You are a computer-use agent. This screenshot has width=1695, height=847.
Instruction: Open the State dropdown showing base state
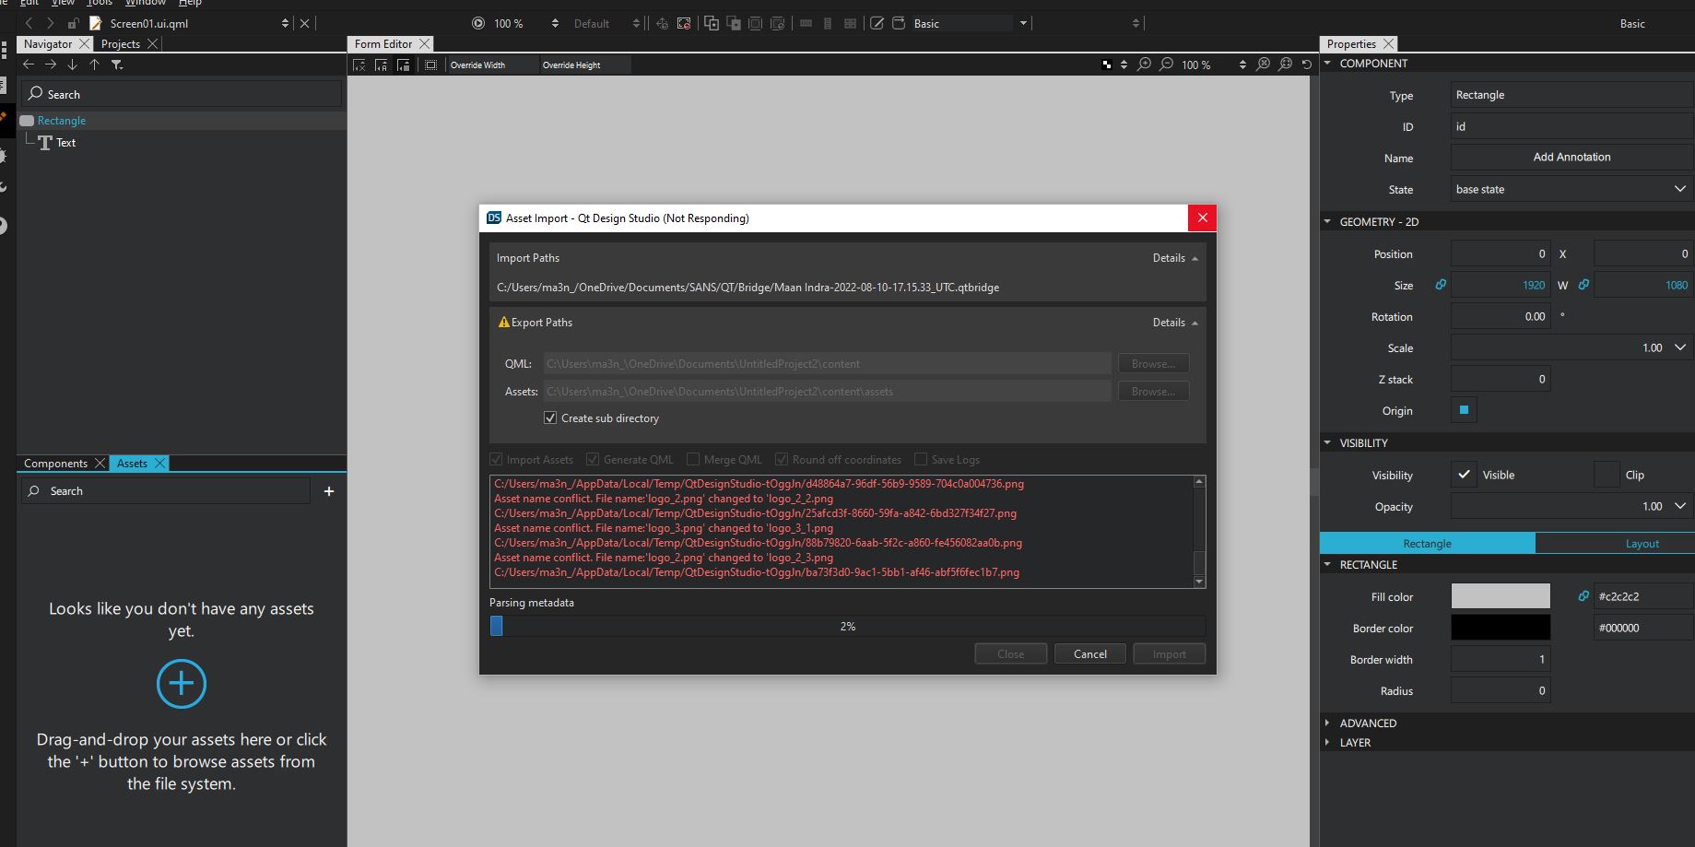tap(1571, 189)
